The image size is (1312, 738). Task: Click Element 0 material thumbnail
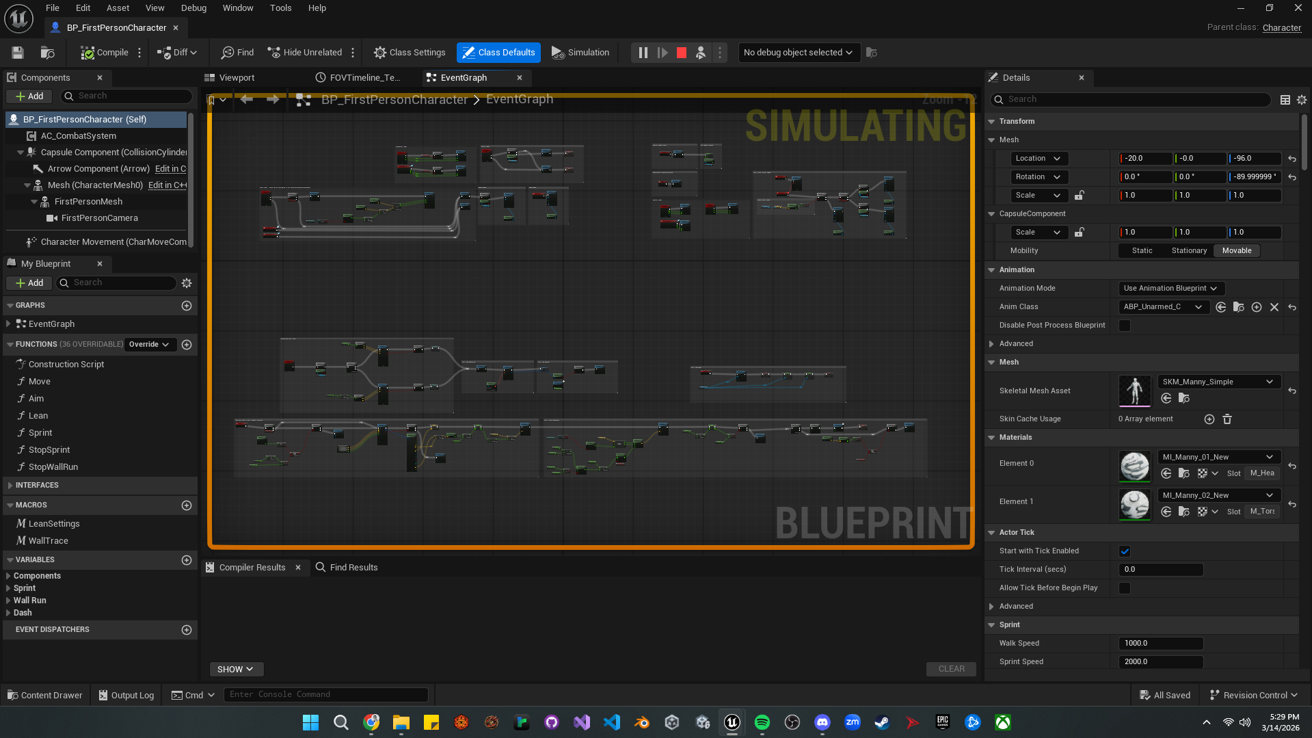point(1134,467)
